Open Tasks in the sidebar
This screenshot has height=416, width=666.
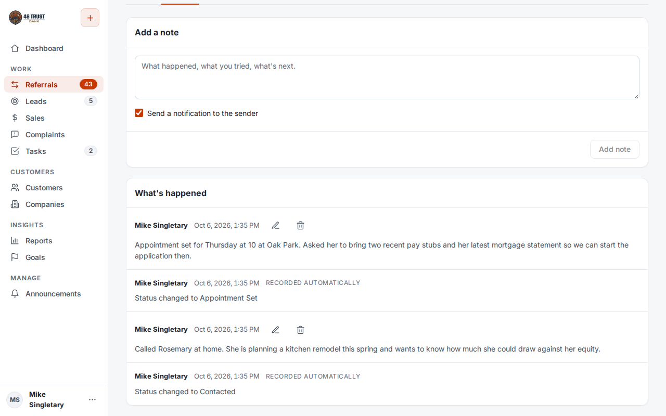coord(54,151)
